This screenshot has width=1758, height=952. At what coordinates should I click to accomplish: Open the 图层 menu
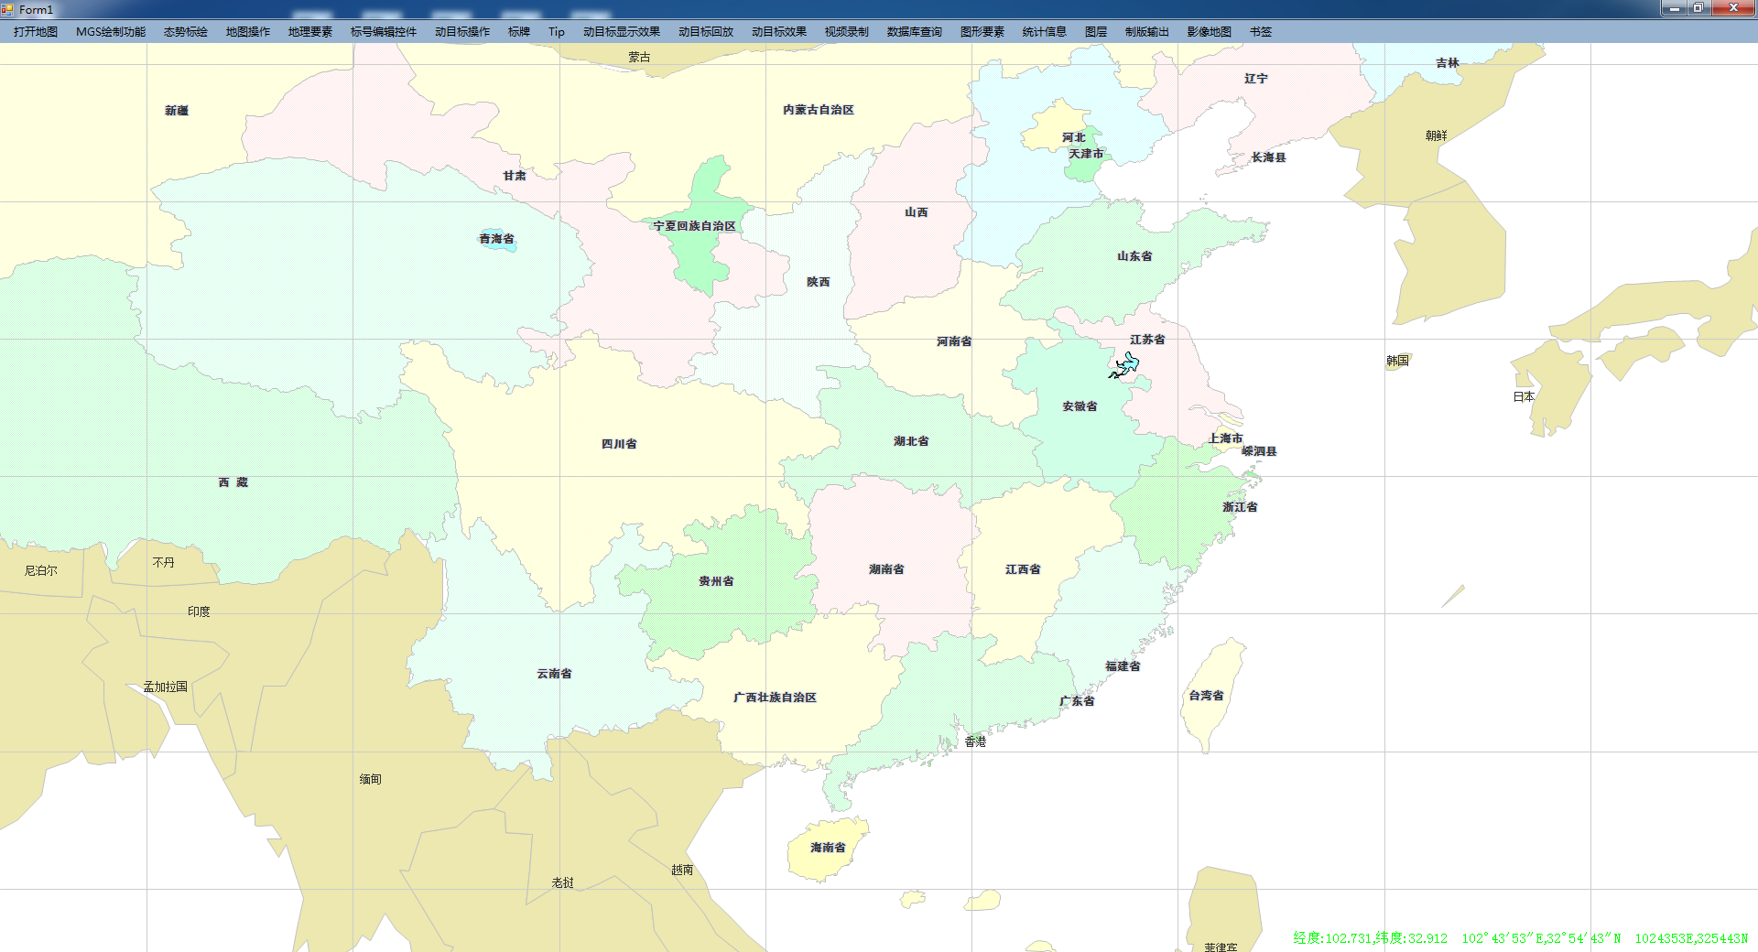[x=1096, y=32]
